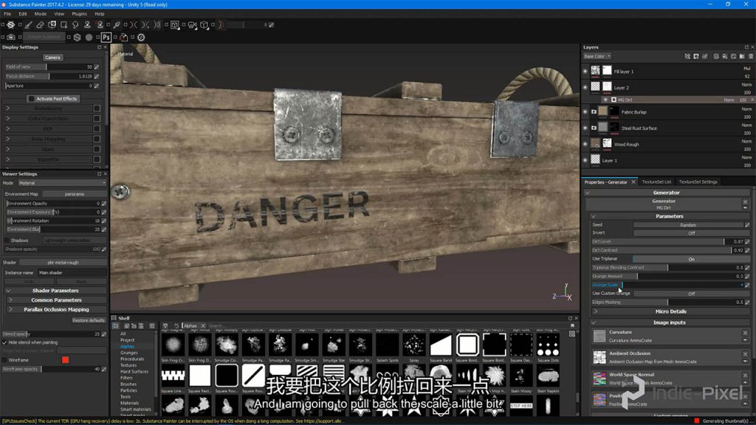
Task: Close the Viewer Settings panel
Action: point(105,174)
